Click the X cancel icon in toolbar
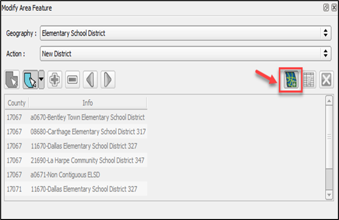 [x=327, y=80]
